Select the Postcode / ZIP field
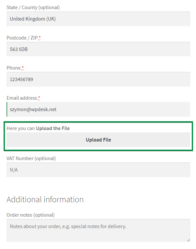The width and height of the screenshot is (196, 249). 98,49
